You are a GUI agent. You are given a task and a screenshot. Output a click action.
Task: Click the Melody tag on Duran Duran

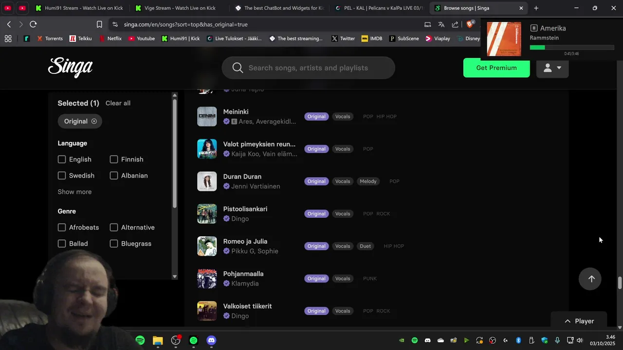[x=368, y=181]
